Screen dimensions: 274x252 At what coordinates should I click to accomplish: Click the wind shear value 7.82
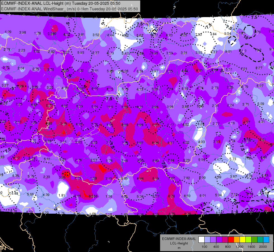[x=187, y=178]
